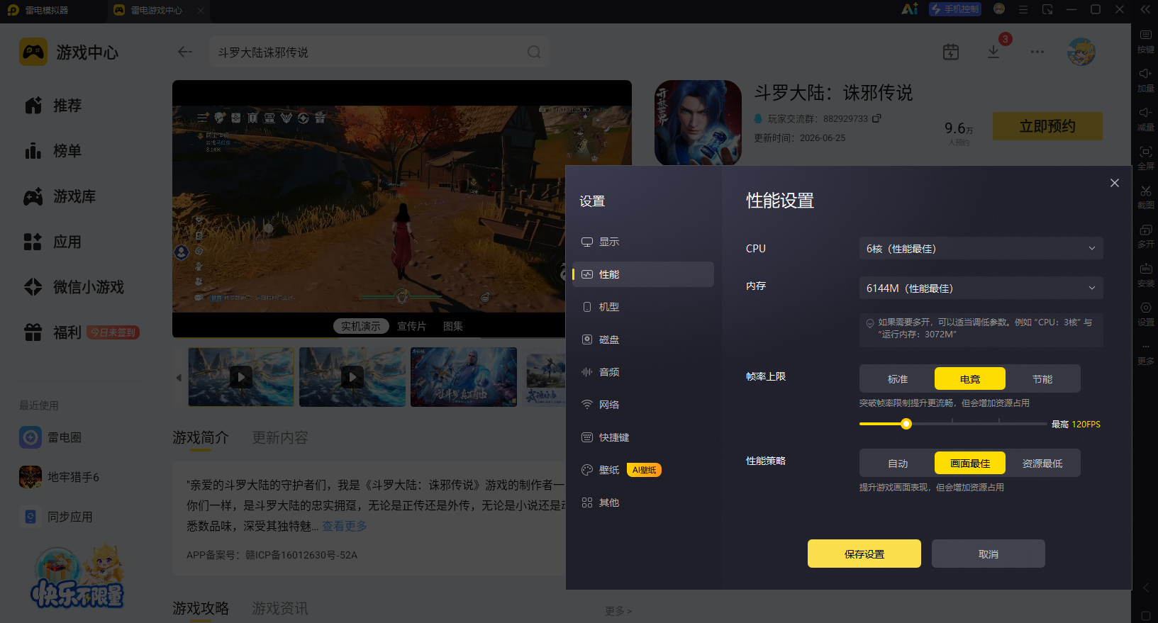Open 其他 settings section
The width and height of the screenshot is (1158, 623).
(643, 503)
